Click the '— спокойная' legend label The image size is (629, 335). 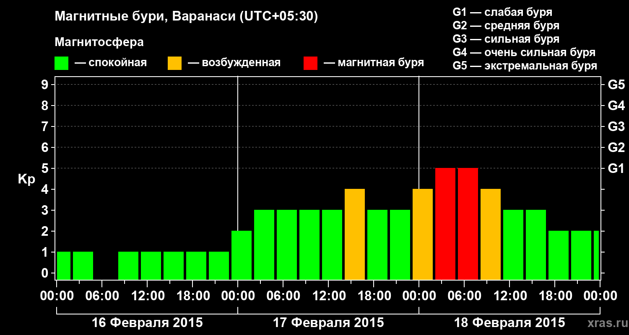coord(111,63)
